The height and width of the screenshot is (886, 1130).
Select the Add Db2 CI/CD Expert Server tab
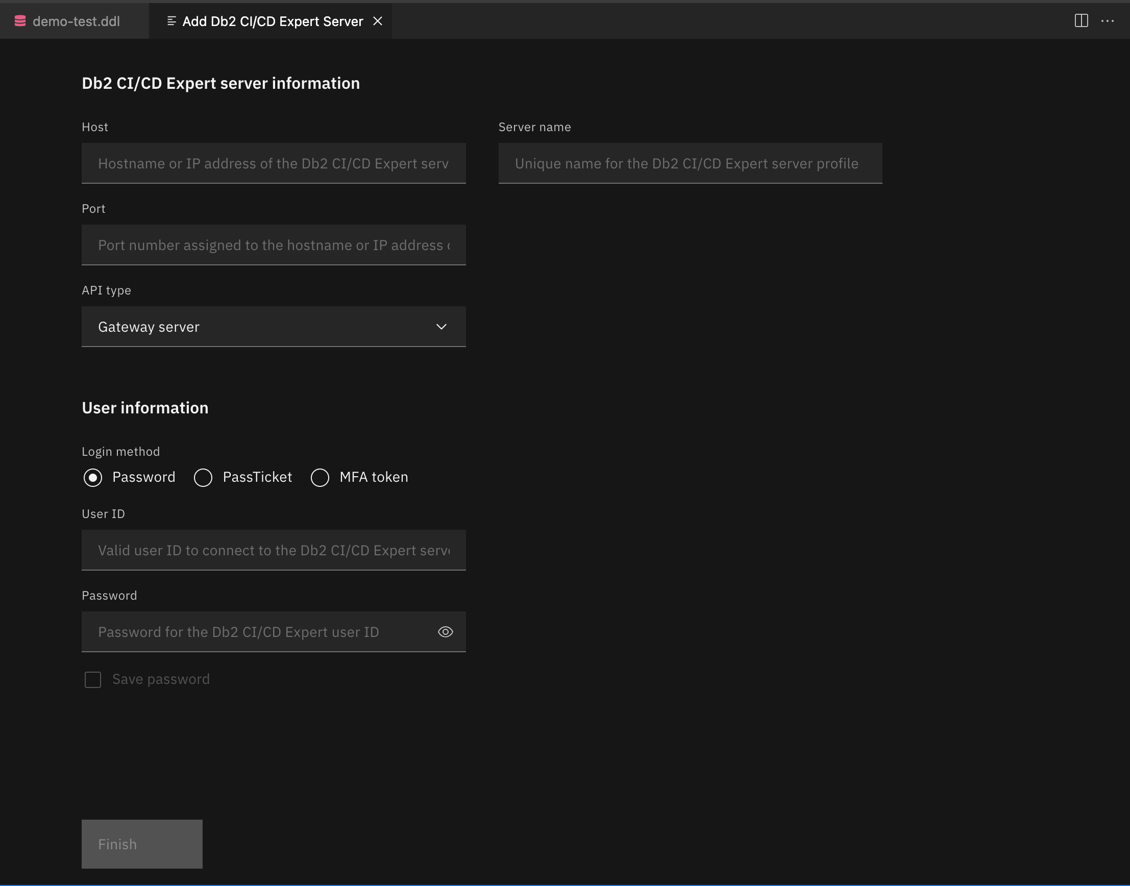270,21
